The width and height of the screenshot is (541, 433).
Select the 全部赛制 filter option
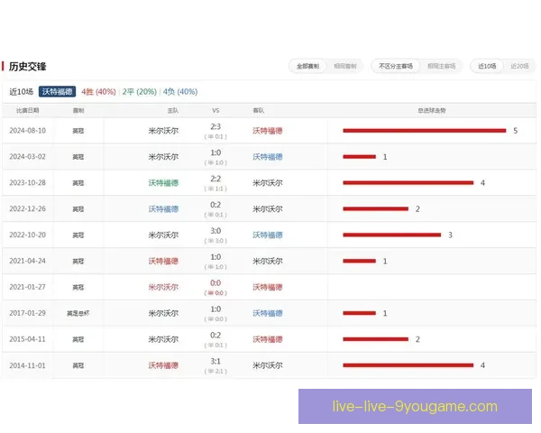point(307,66)
